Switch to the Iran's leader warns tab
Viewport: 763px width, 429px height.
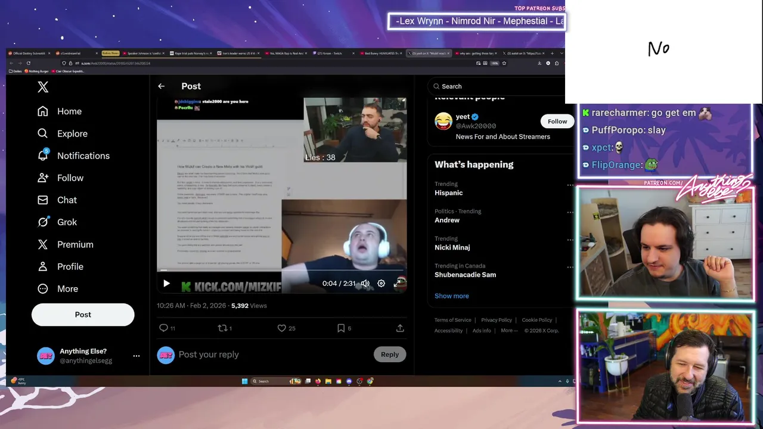pos(238,54)
